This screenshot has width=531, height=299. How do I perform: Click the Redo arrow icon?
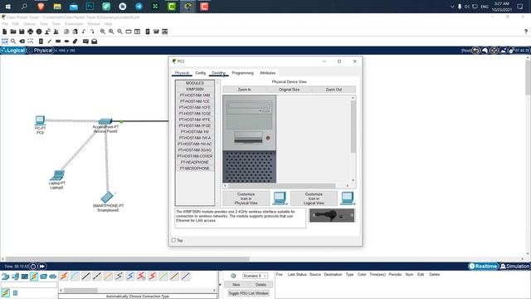[x=92, y=32]
